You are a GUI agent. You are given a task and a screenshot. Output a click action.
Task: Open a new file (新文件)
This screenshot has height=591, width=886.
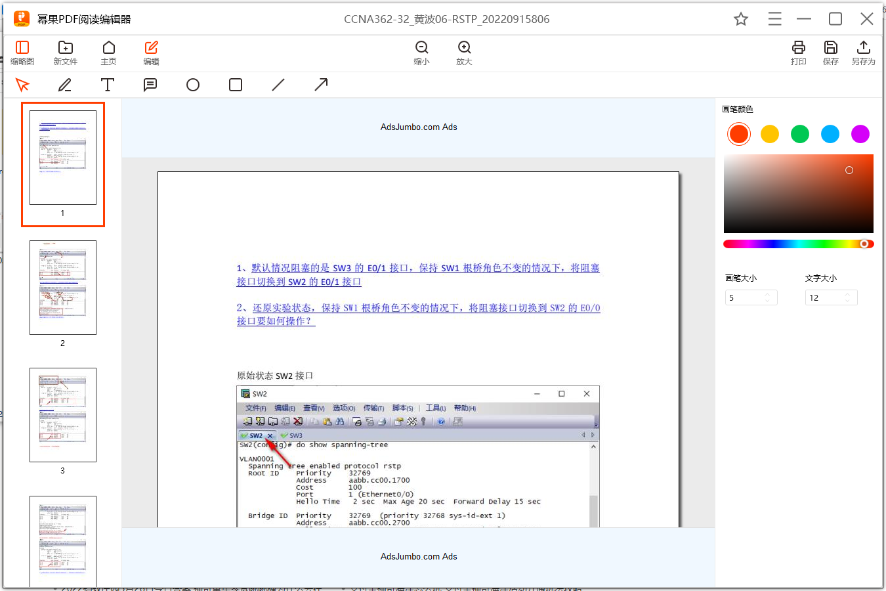pyautogui.click(x=66, y=53)
